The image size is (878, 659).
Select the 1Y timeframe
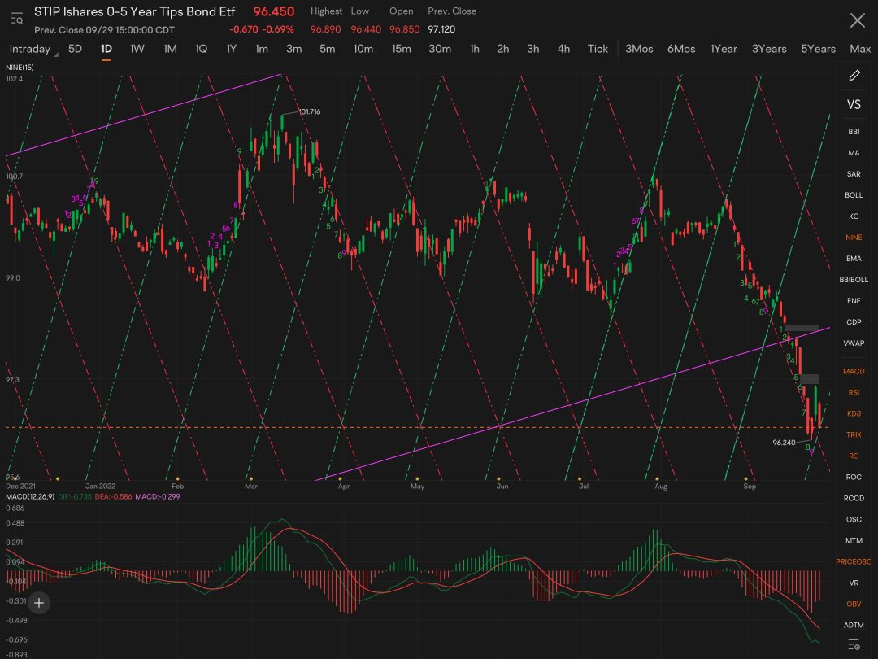(231, 49)
